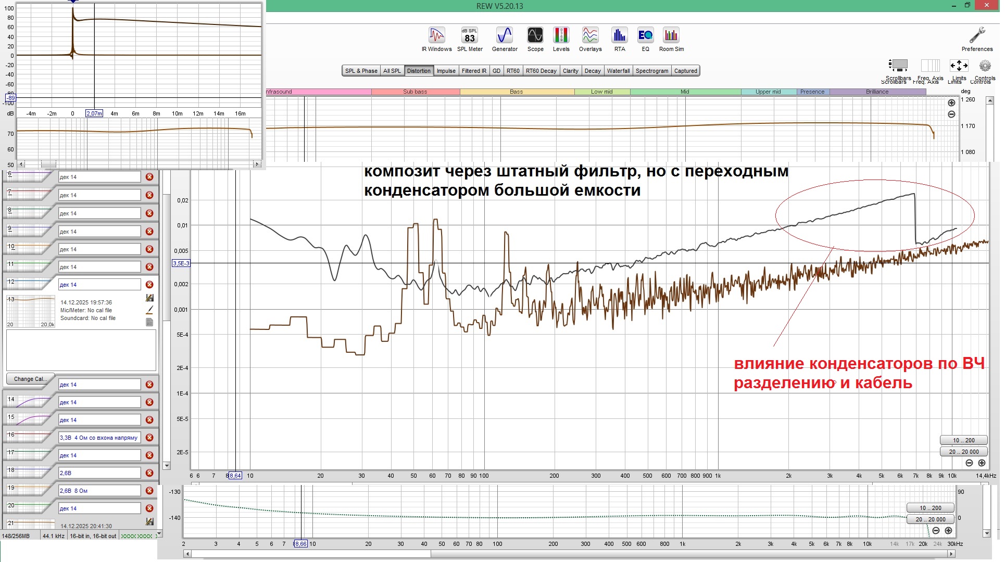Click Change Cal... button
This screenshot has width=1005, height=562.
coord(29,379)
